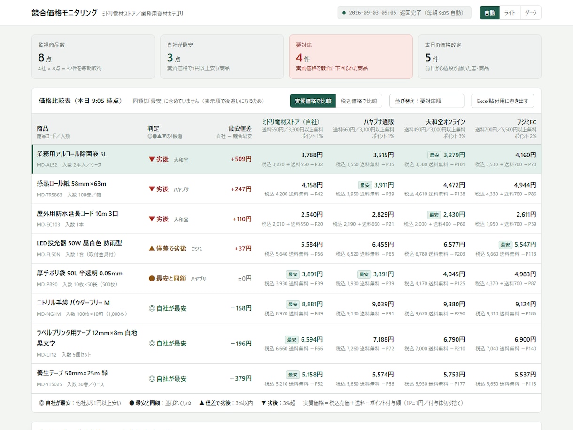Click the 最安 badge beside 8,881円
Viewport: 573px width, 430px height.
(293, 304)
